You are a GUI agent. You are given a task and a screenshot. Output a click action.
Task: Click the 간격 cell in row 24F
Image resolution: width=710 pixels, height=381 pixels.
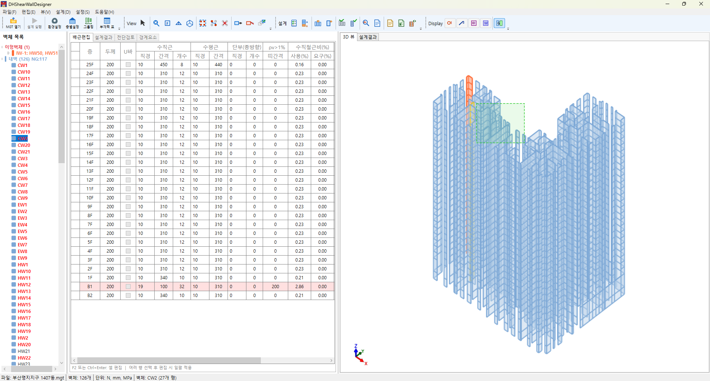164,74
